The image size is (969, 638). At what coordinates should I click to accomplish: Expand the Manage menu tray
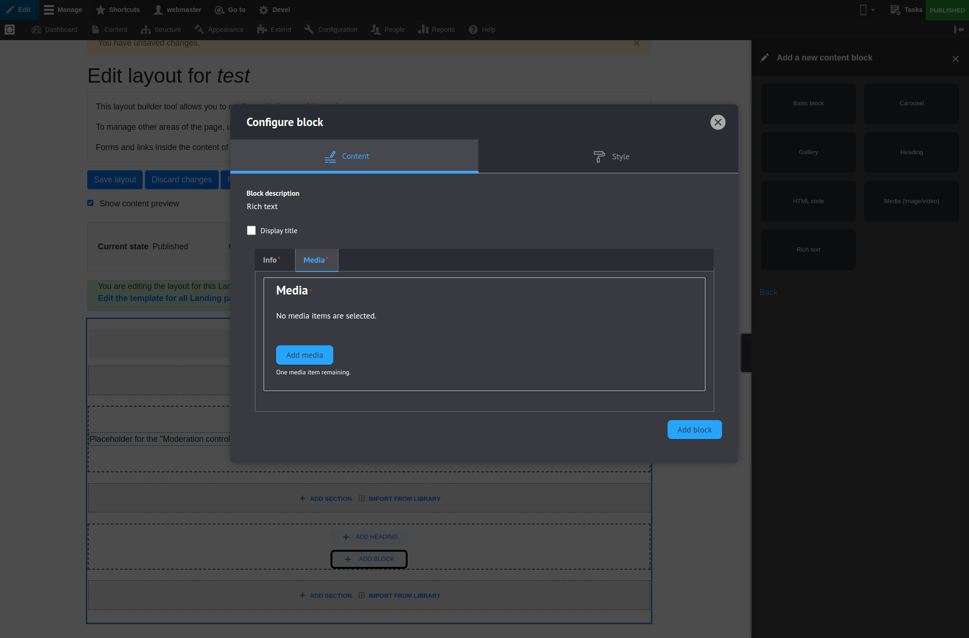pos(63,10)
